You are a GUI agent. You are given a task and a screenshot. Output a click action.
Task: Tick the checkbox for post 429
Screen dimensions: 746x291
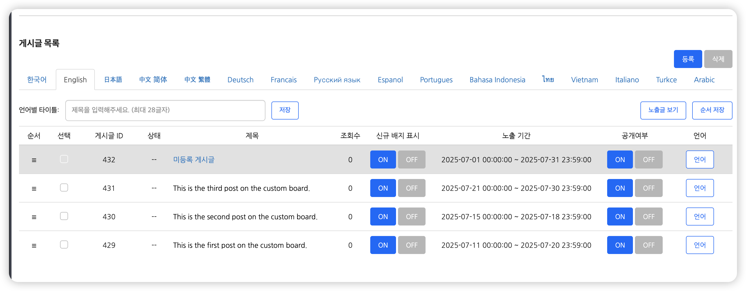click(x=64, y=245)
